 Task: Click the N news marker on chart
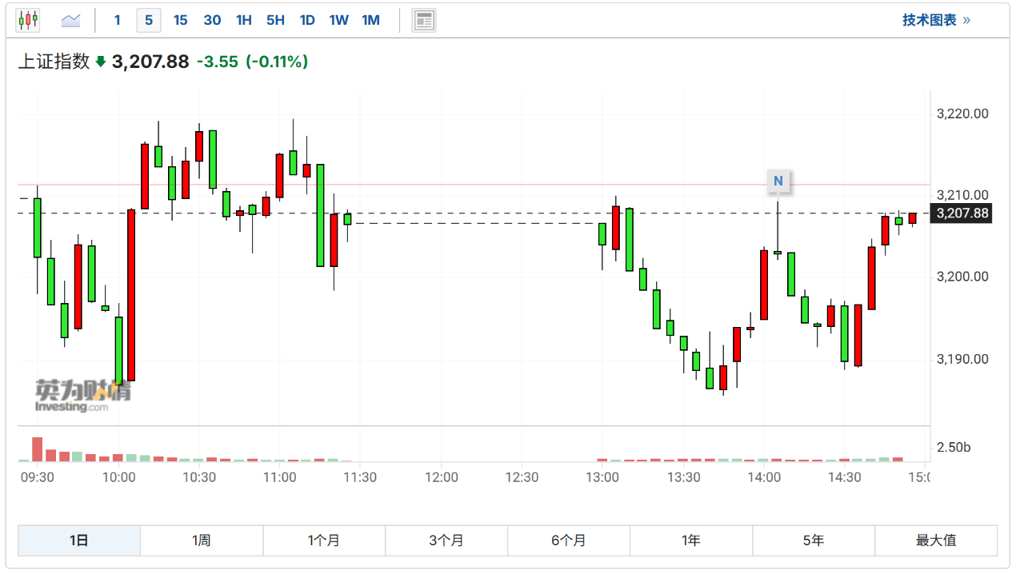coord(778,181)
